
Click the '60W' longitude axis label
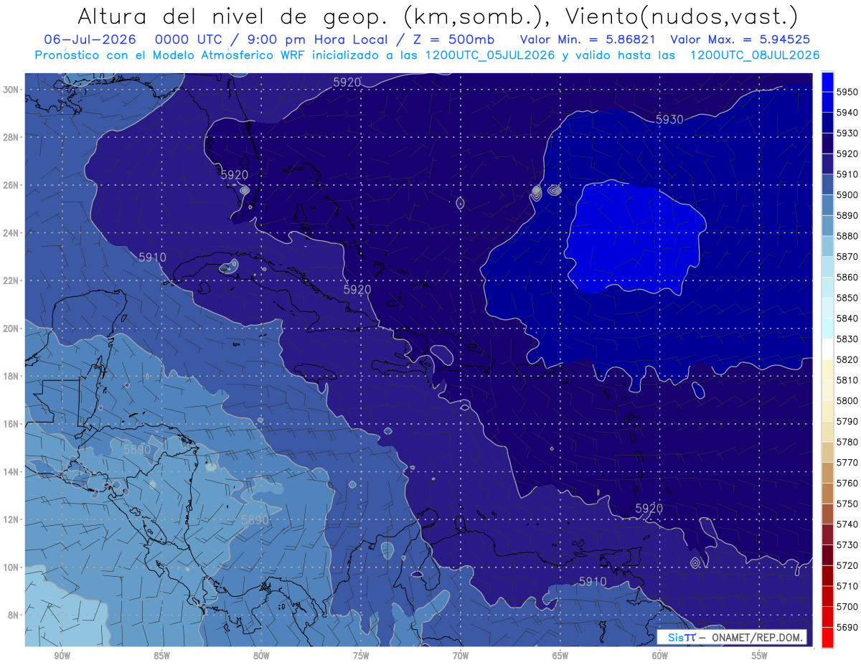tap(660, 656)
